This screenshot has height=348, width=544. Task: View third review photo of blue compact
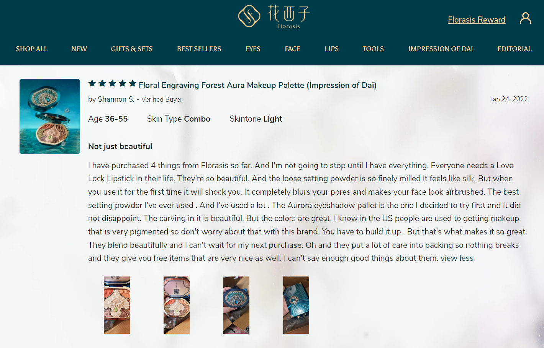[236, 305]
